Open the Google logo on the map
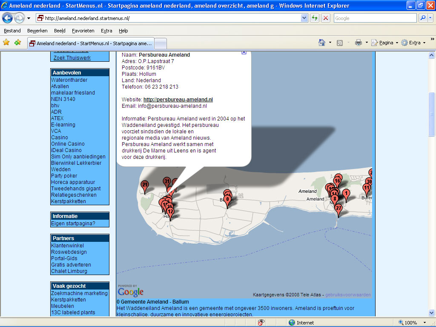436x327 pixels. [x=130, y=292]
